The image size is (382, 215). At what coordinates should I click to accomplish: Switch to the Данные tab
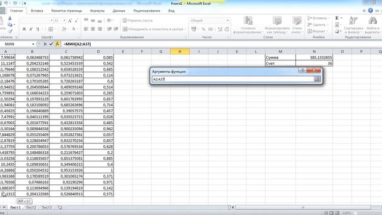click(x=119, y=11)
